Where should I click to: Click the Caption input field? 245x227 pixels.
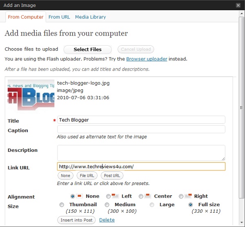point(141,129)
